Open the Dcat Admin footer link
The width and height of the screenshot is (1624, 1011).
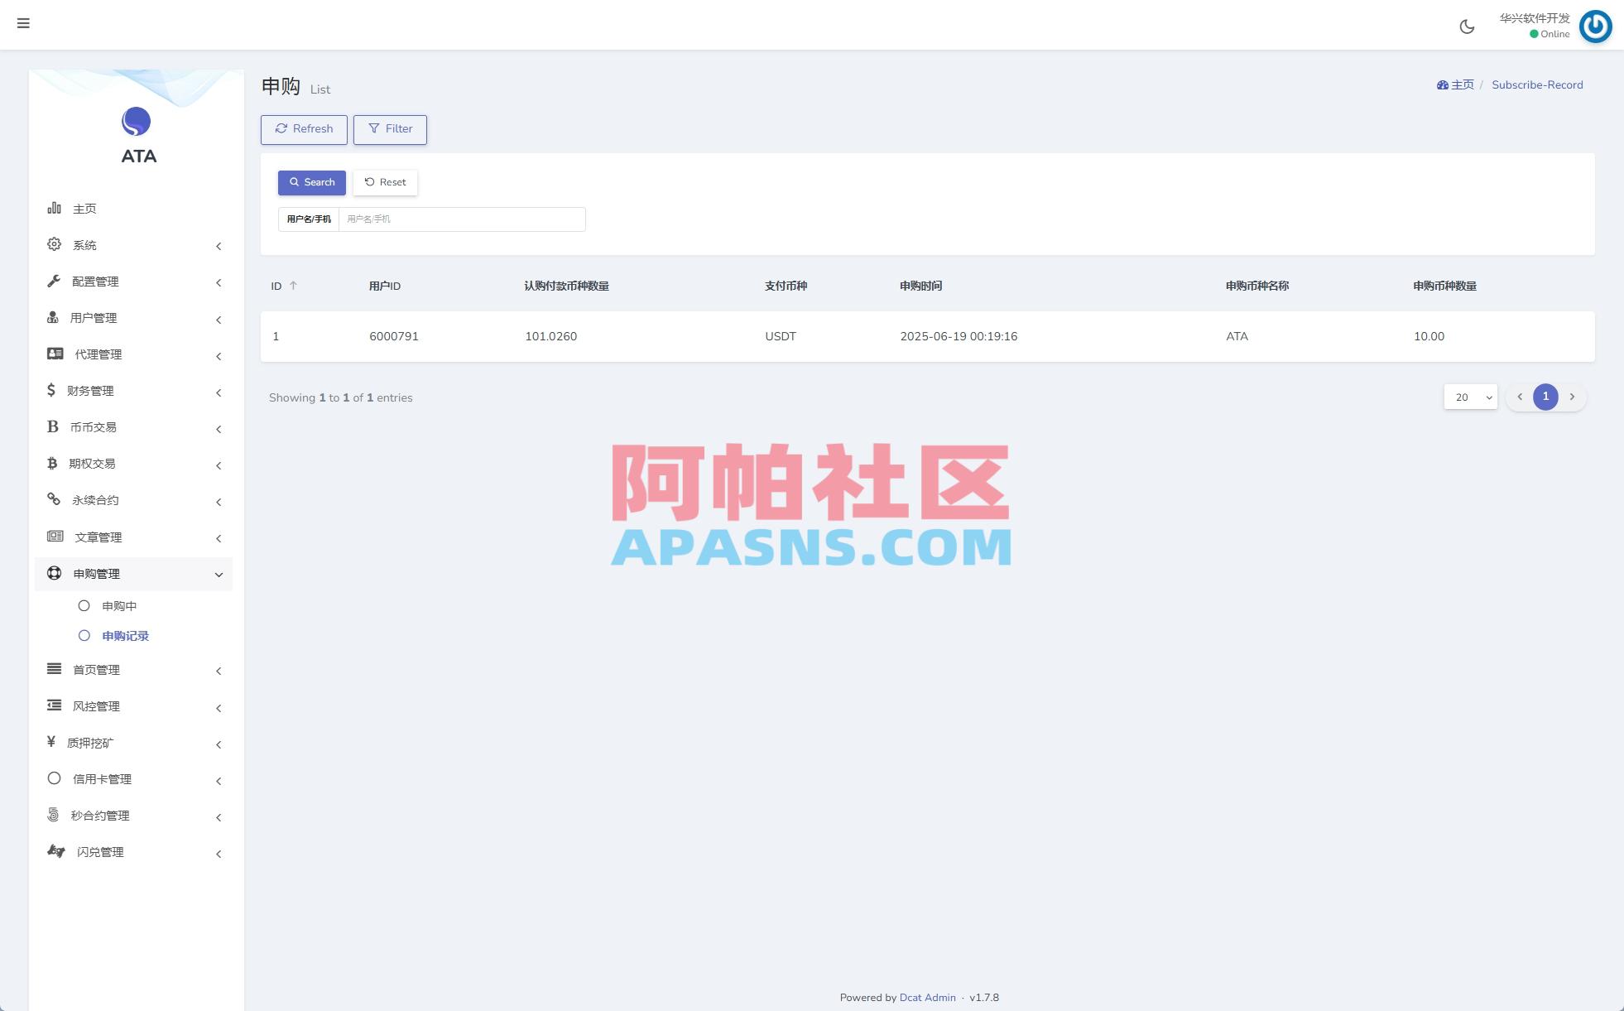click(927, 997)
